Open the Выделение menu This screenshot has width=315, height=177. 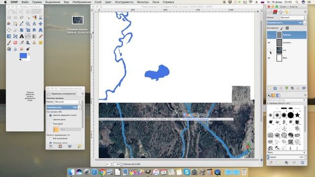click(x=53, y=2)
